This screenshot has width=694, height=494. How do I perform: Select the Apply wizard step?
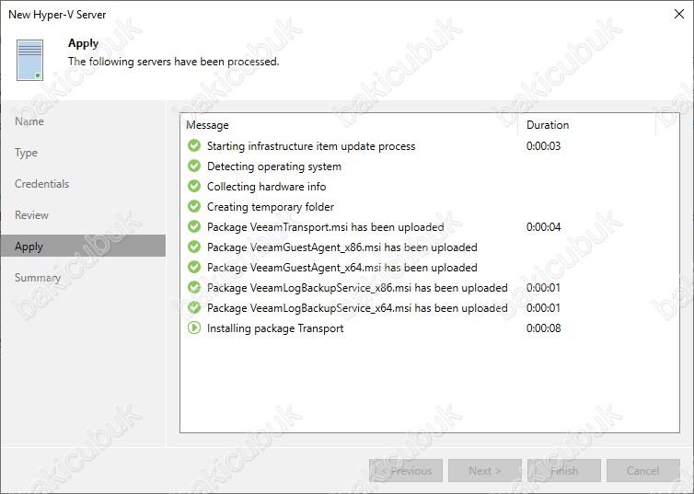(83, 246)
